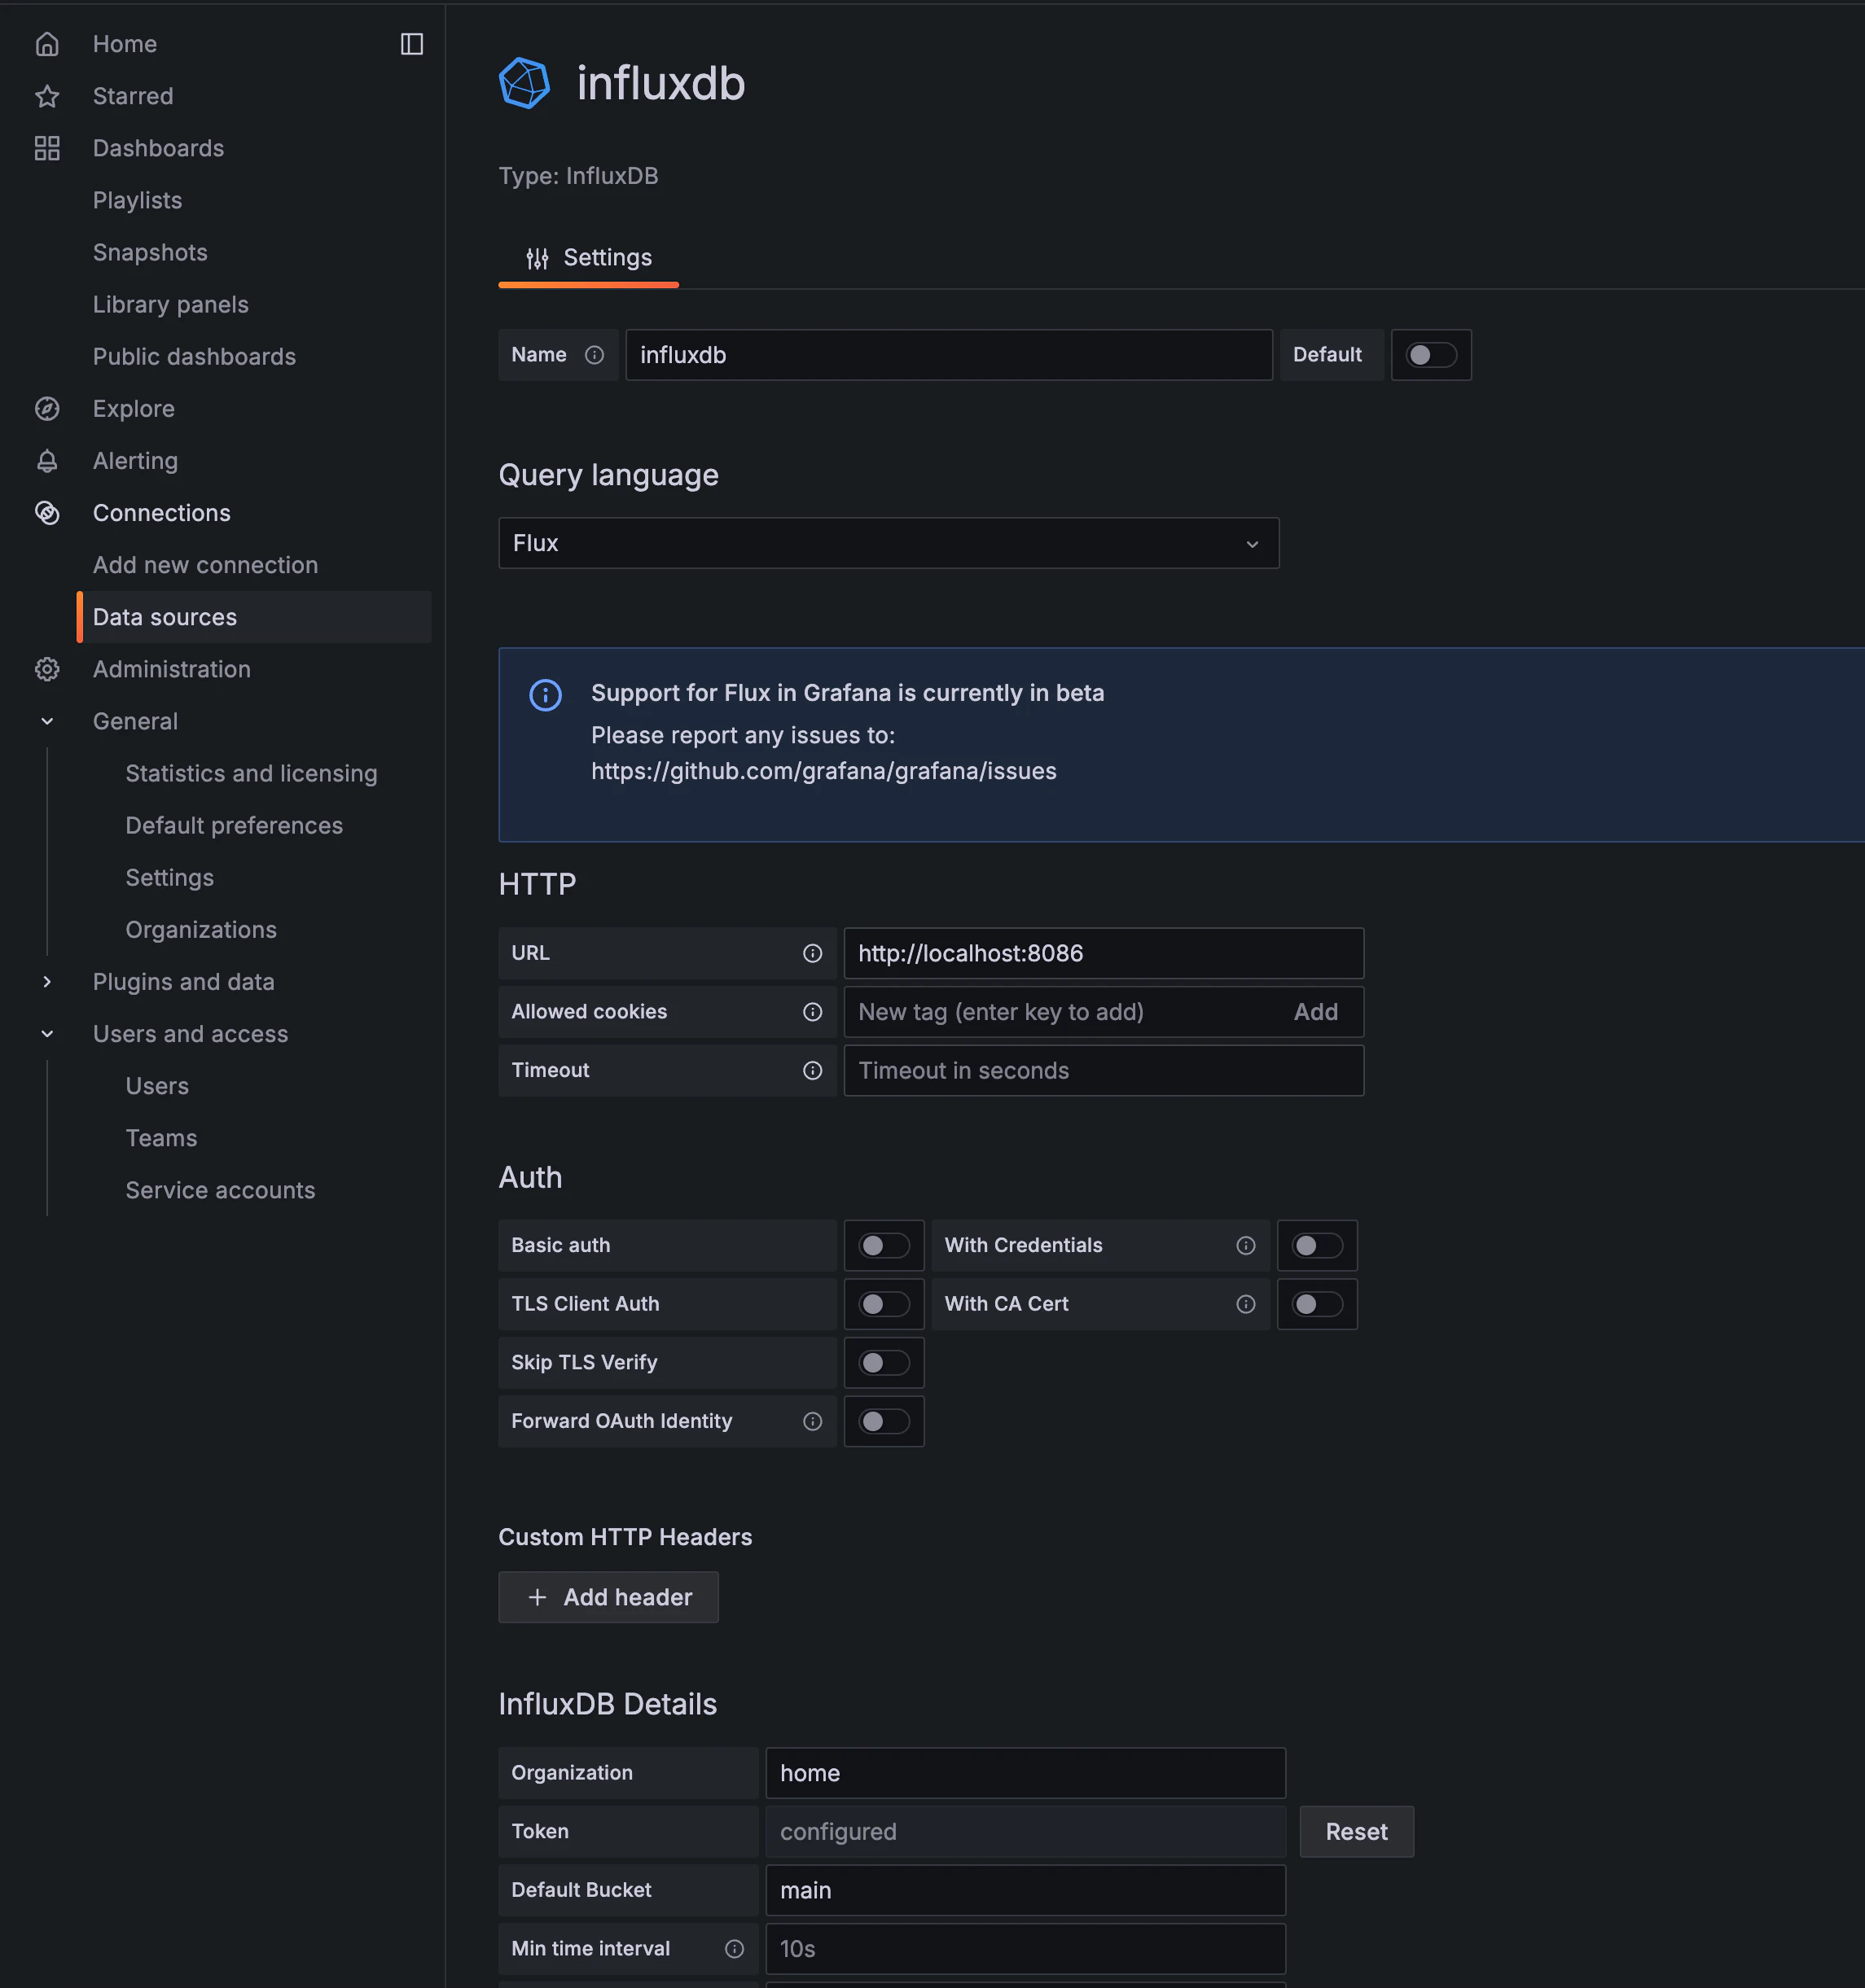The height and width of the screenshot is (1988, 1865).
Task: Expand the Plugins and data chevron
Action: (x=47, y=982)
